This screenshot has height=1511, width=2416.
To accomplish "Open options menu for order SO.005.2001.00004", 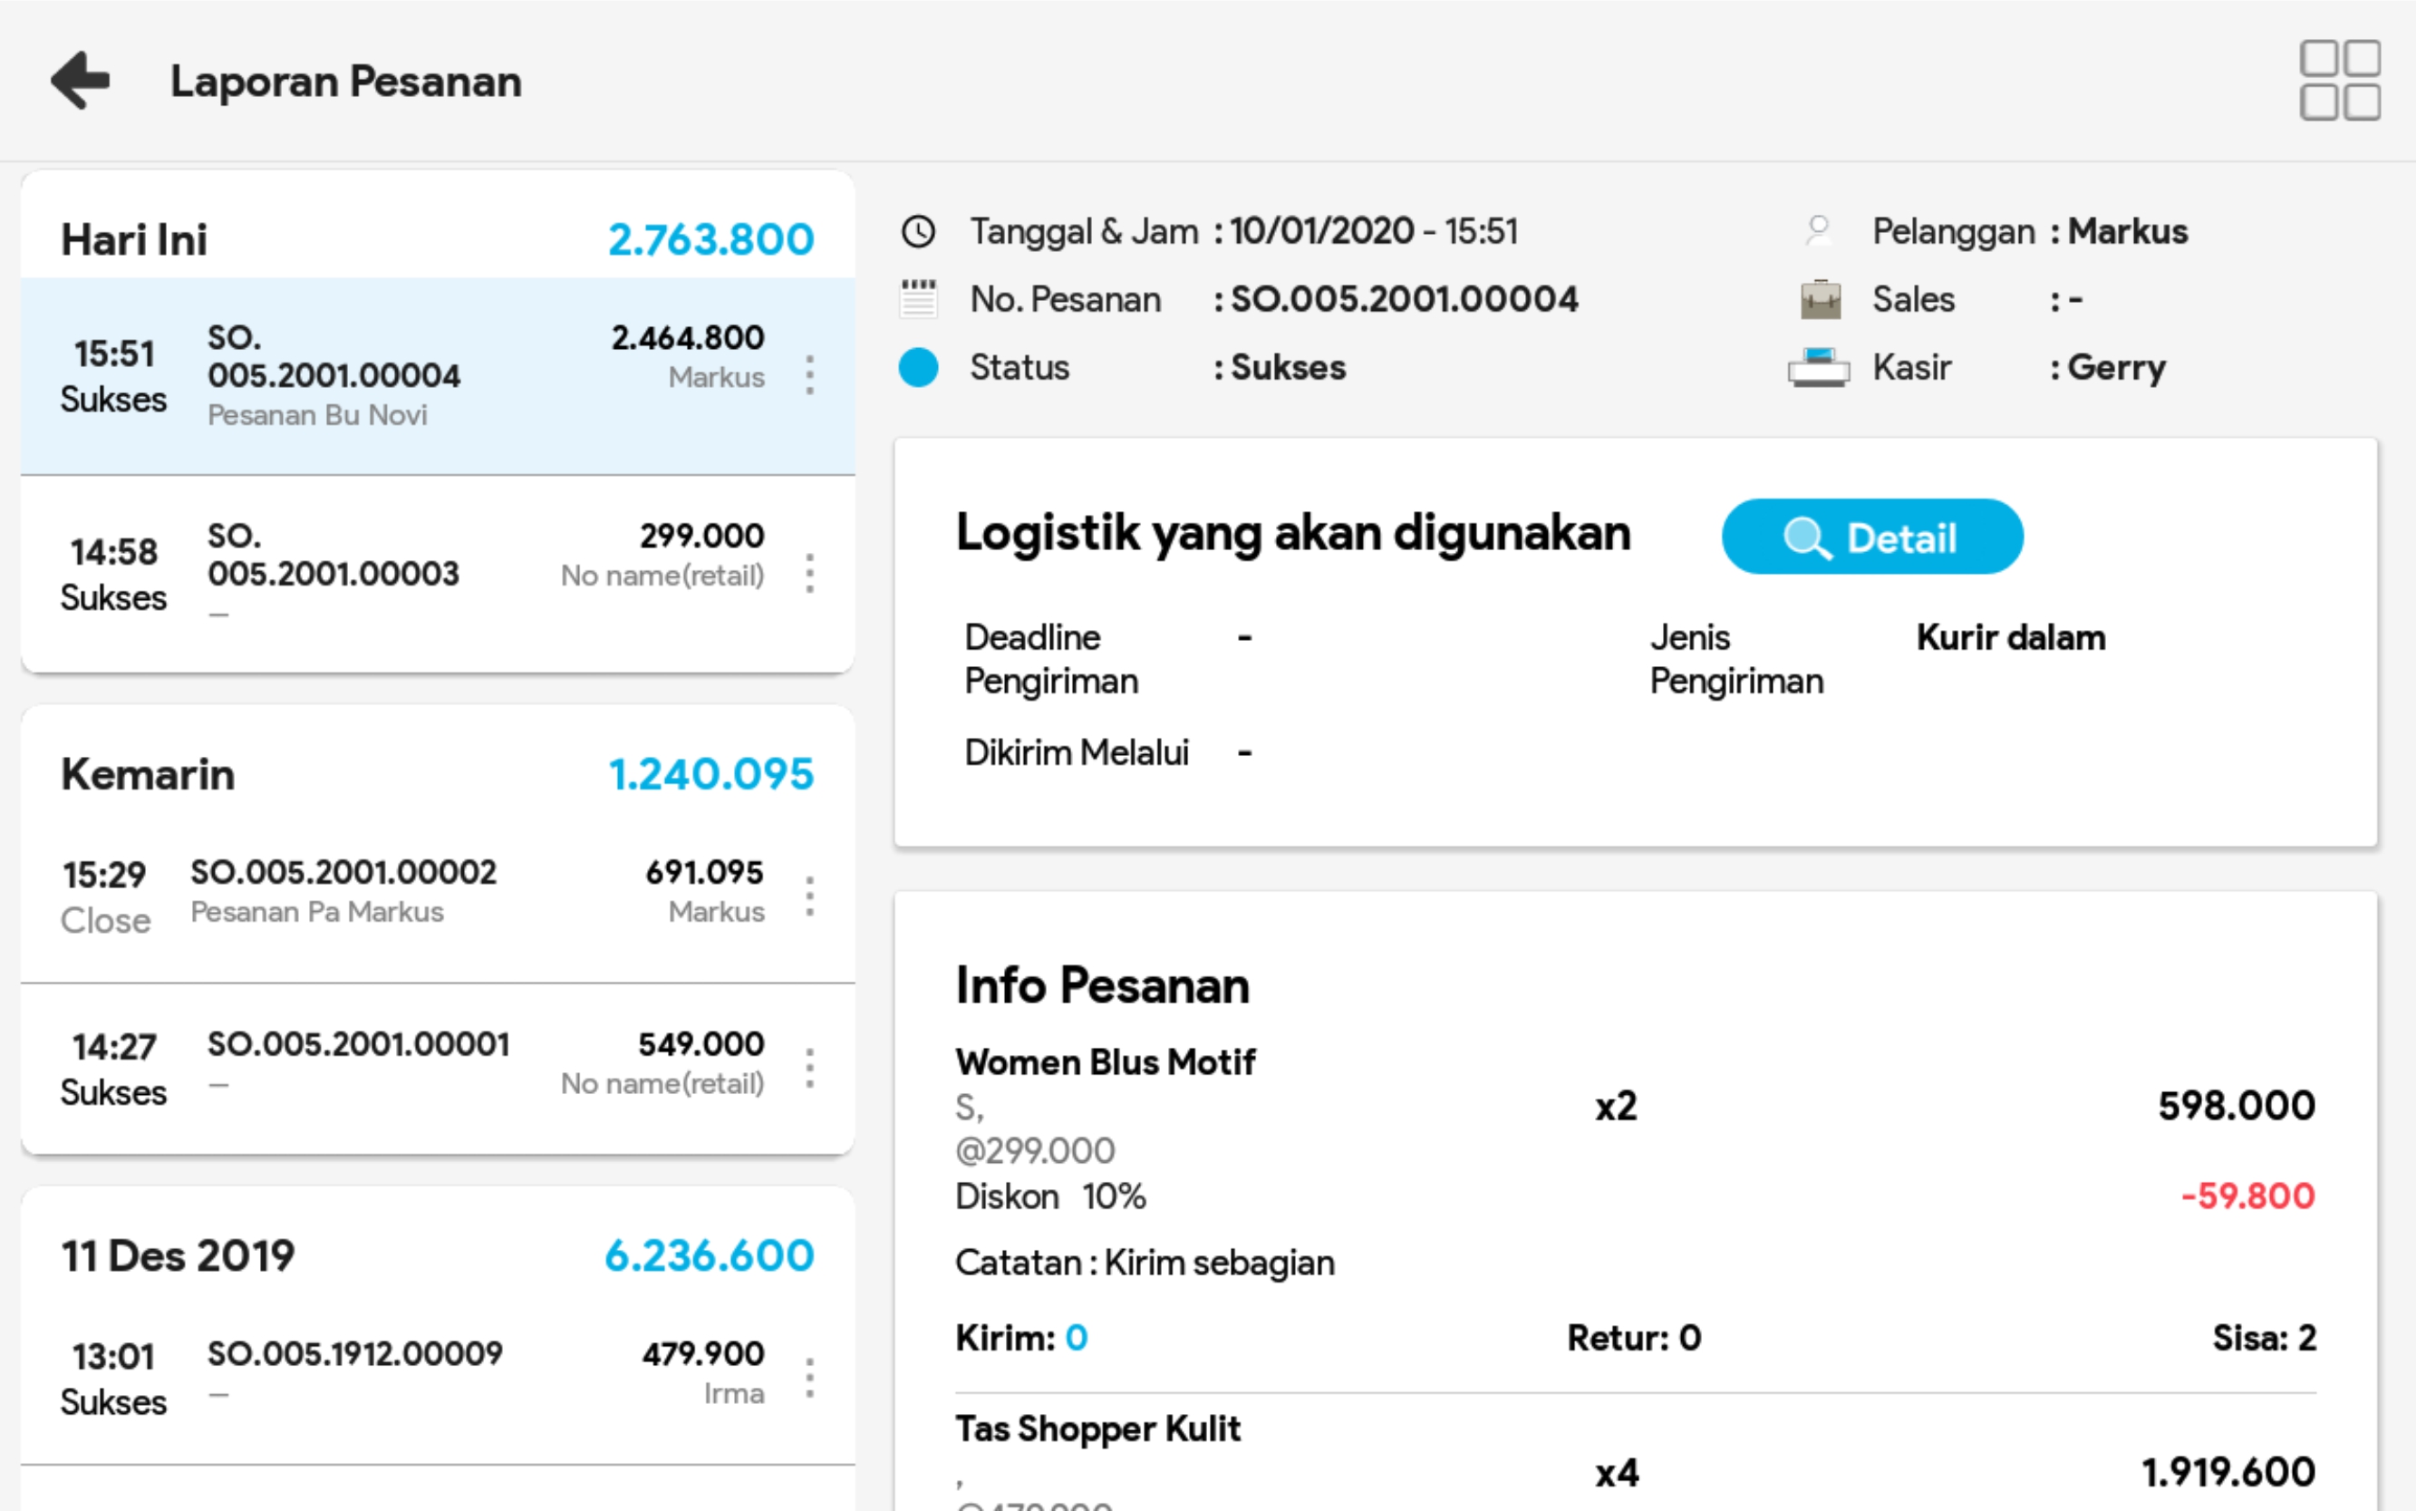I will (809, 374).
